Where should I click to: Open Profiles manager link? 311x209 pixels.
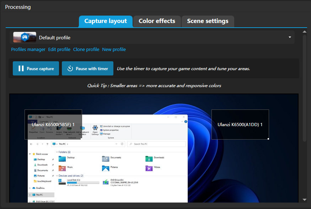click(28, 50)
